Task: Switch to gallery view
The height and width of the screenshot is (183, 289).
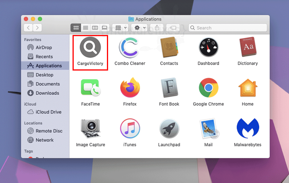Action: pyautogui.click(x=105, y=28)
